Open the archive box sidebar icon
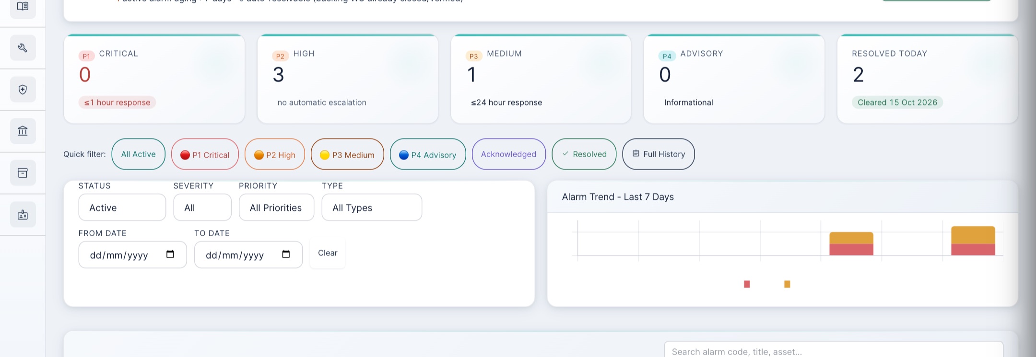Viewport: 1036px width, 357px height. click(x=23, y=173)
